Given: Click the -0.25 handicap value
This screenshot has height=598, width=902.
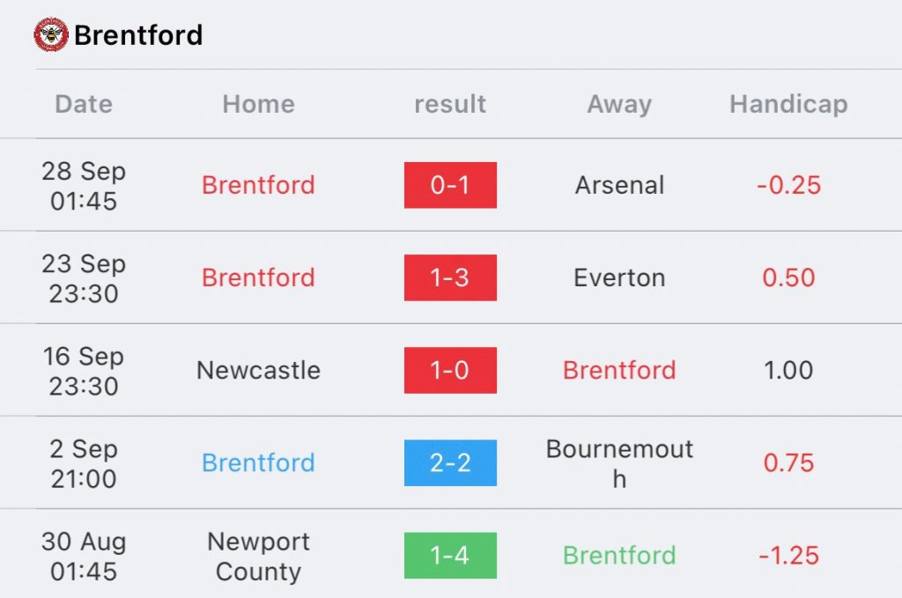Looking at the screenshot, I should pos(788,185).
